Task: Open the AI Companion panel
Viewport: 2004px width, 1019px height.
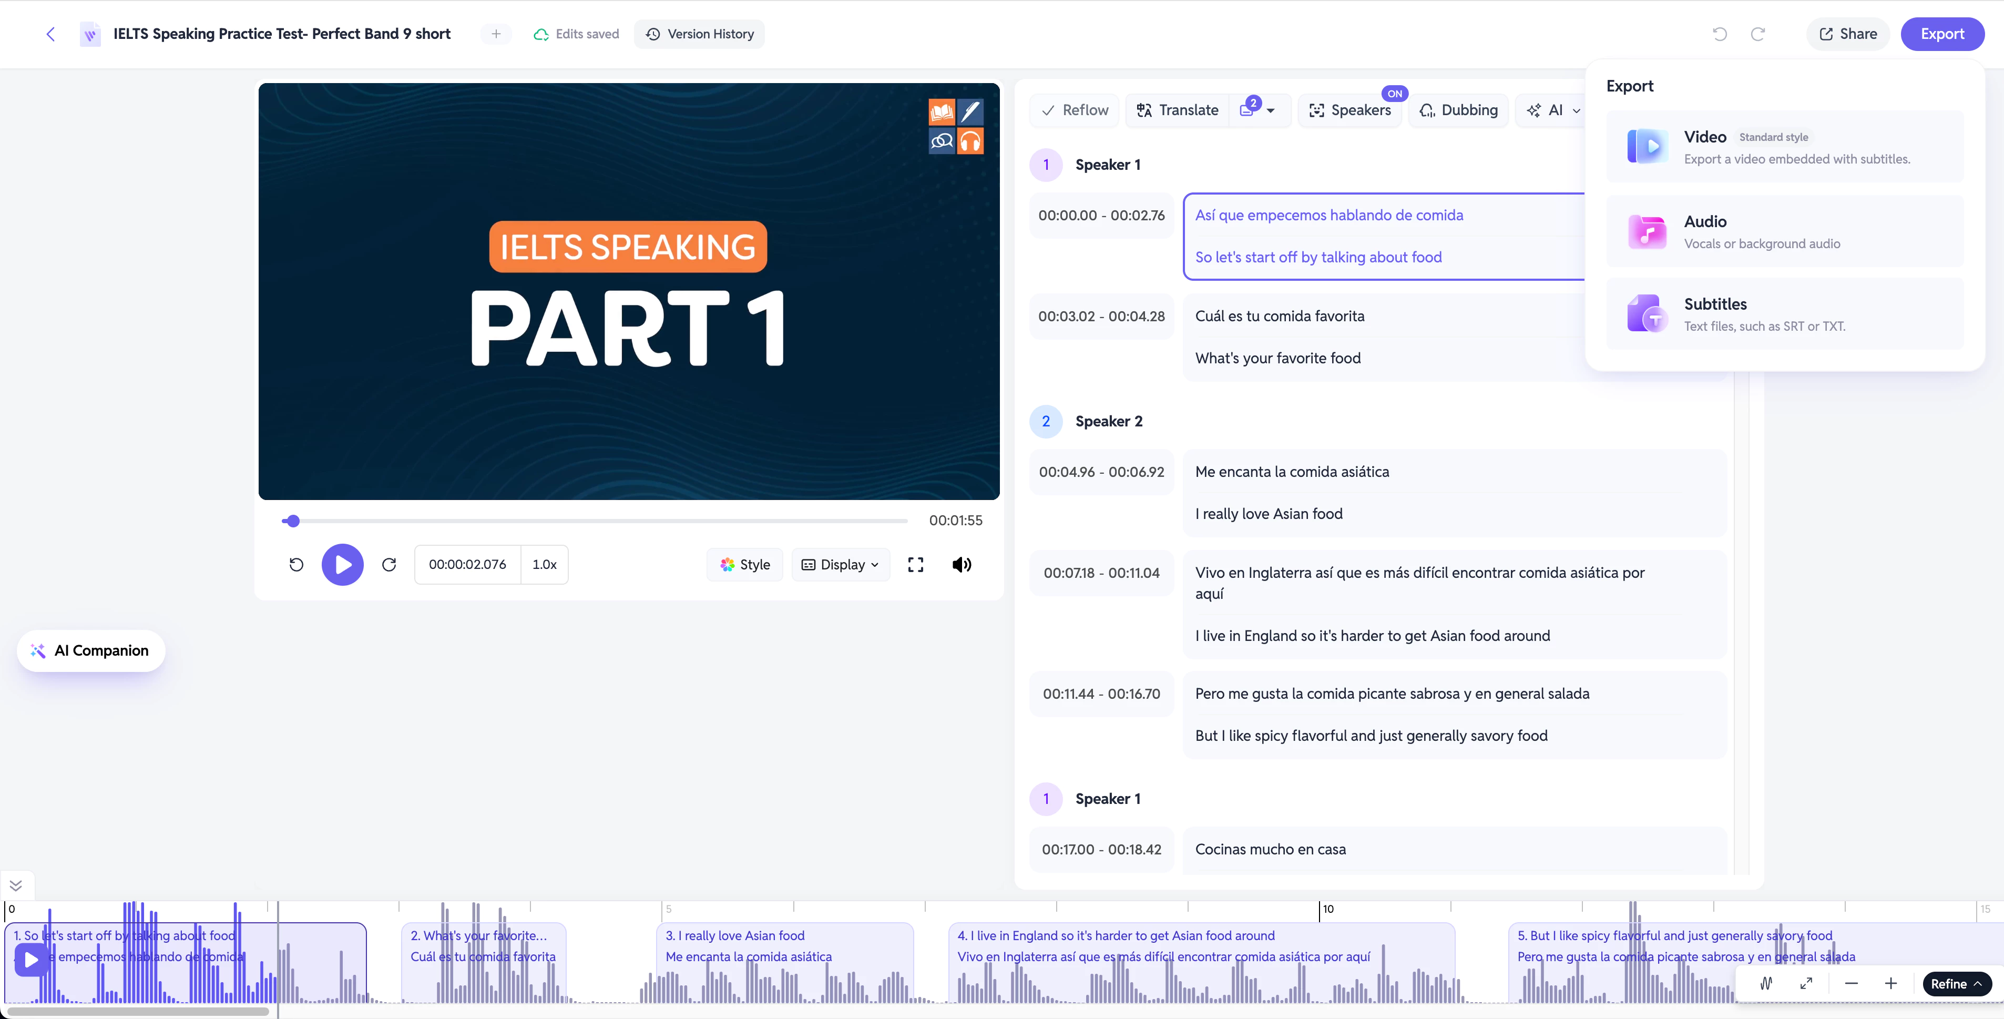Action: coord(91,650)
